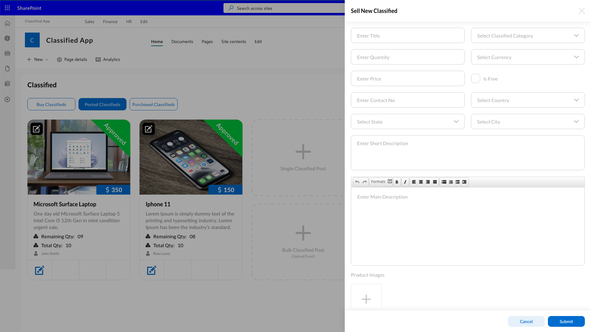Click edit overlay on Iphone 11 image
The image size is (591, 332).
(x=149, y=129)
